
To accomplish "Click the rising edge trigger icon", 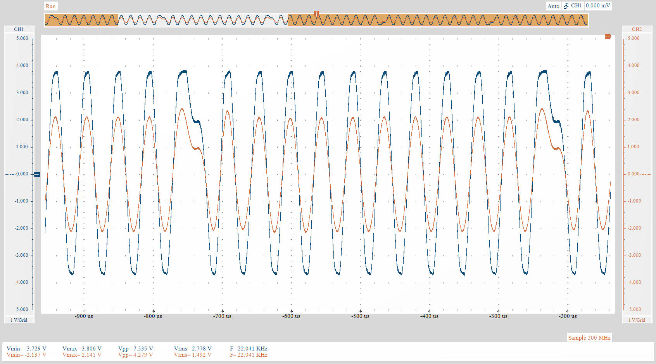I will point(566,6).
